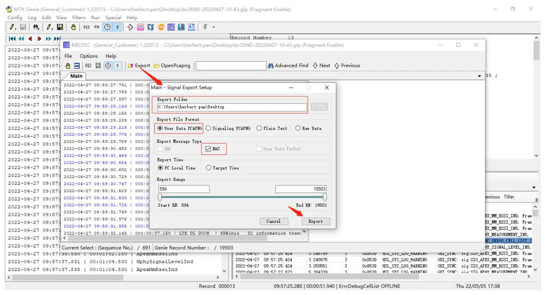Select Signaling PCAPNG export format
This screenshot has width=545, height=295.
pos(228,128)
